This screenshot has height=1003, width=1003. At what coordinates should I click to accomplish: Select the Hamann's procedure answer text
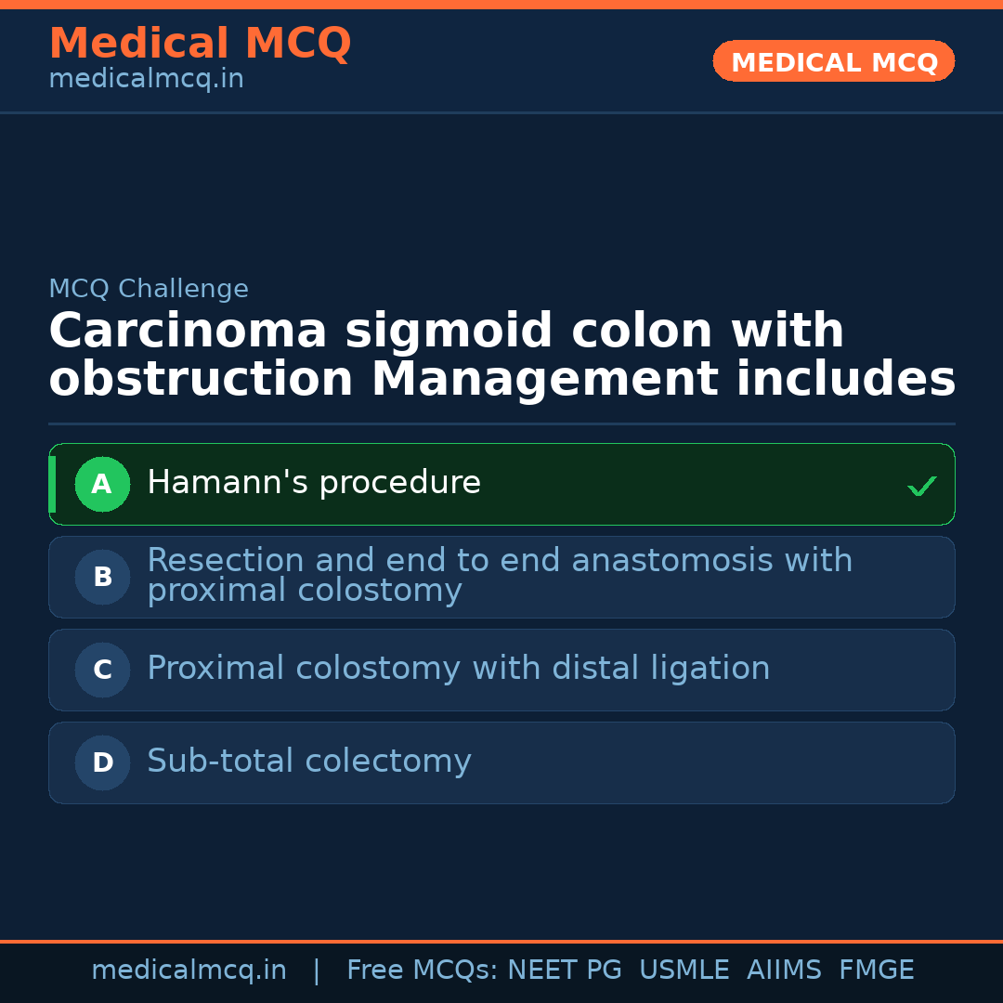[x=314, y=483]
